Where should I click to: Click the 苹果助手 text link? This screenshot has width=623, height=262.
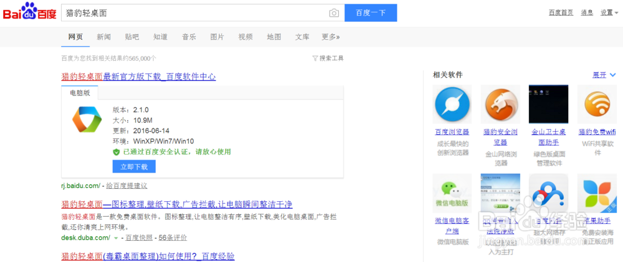(597, 221)
